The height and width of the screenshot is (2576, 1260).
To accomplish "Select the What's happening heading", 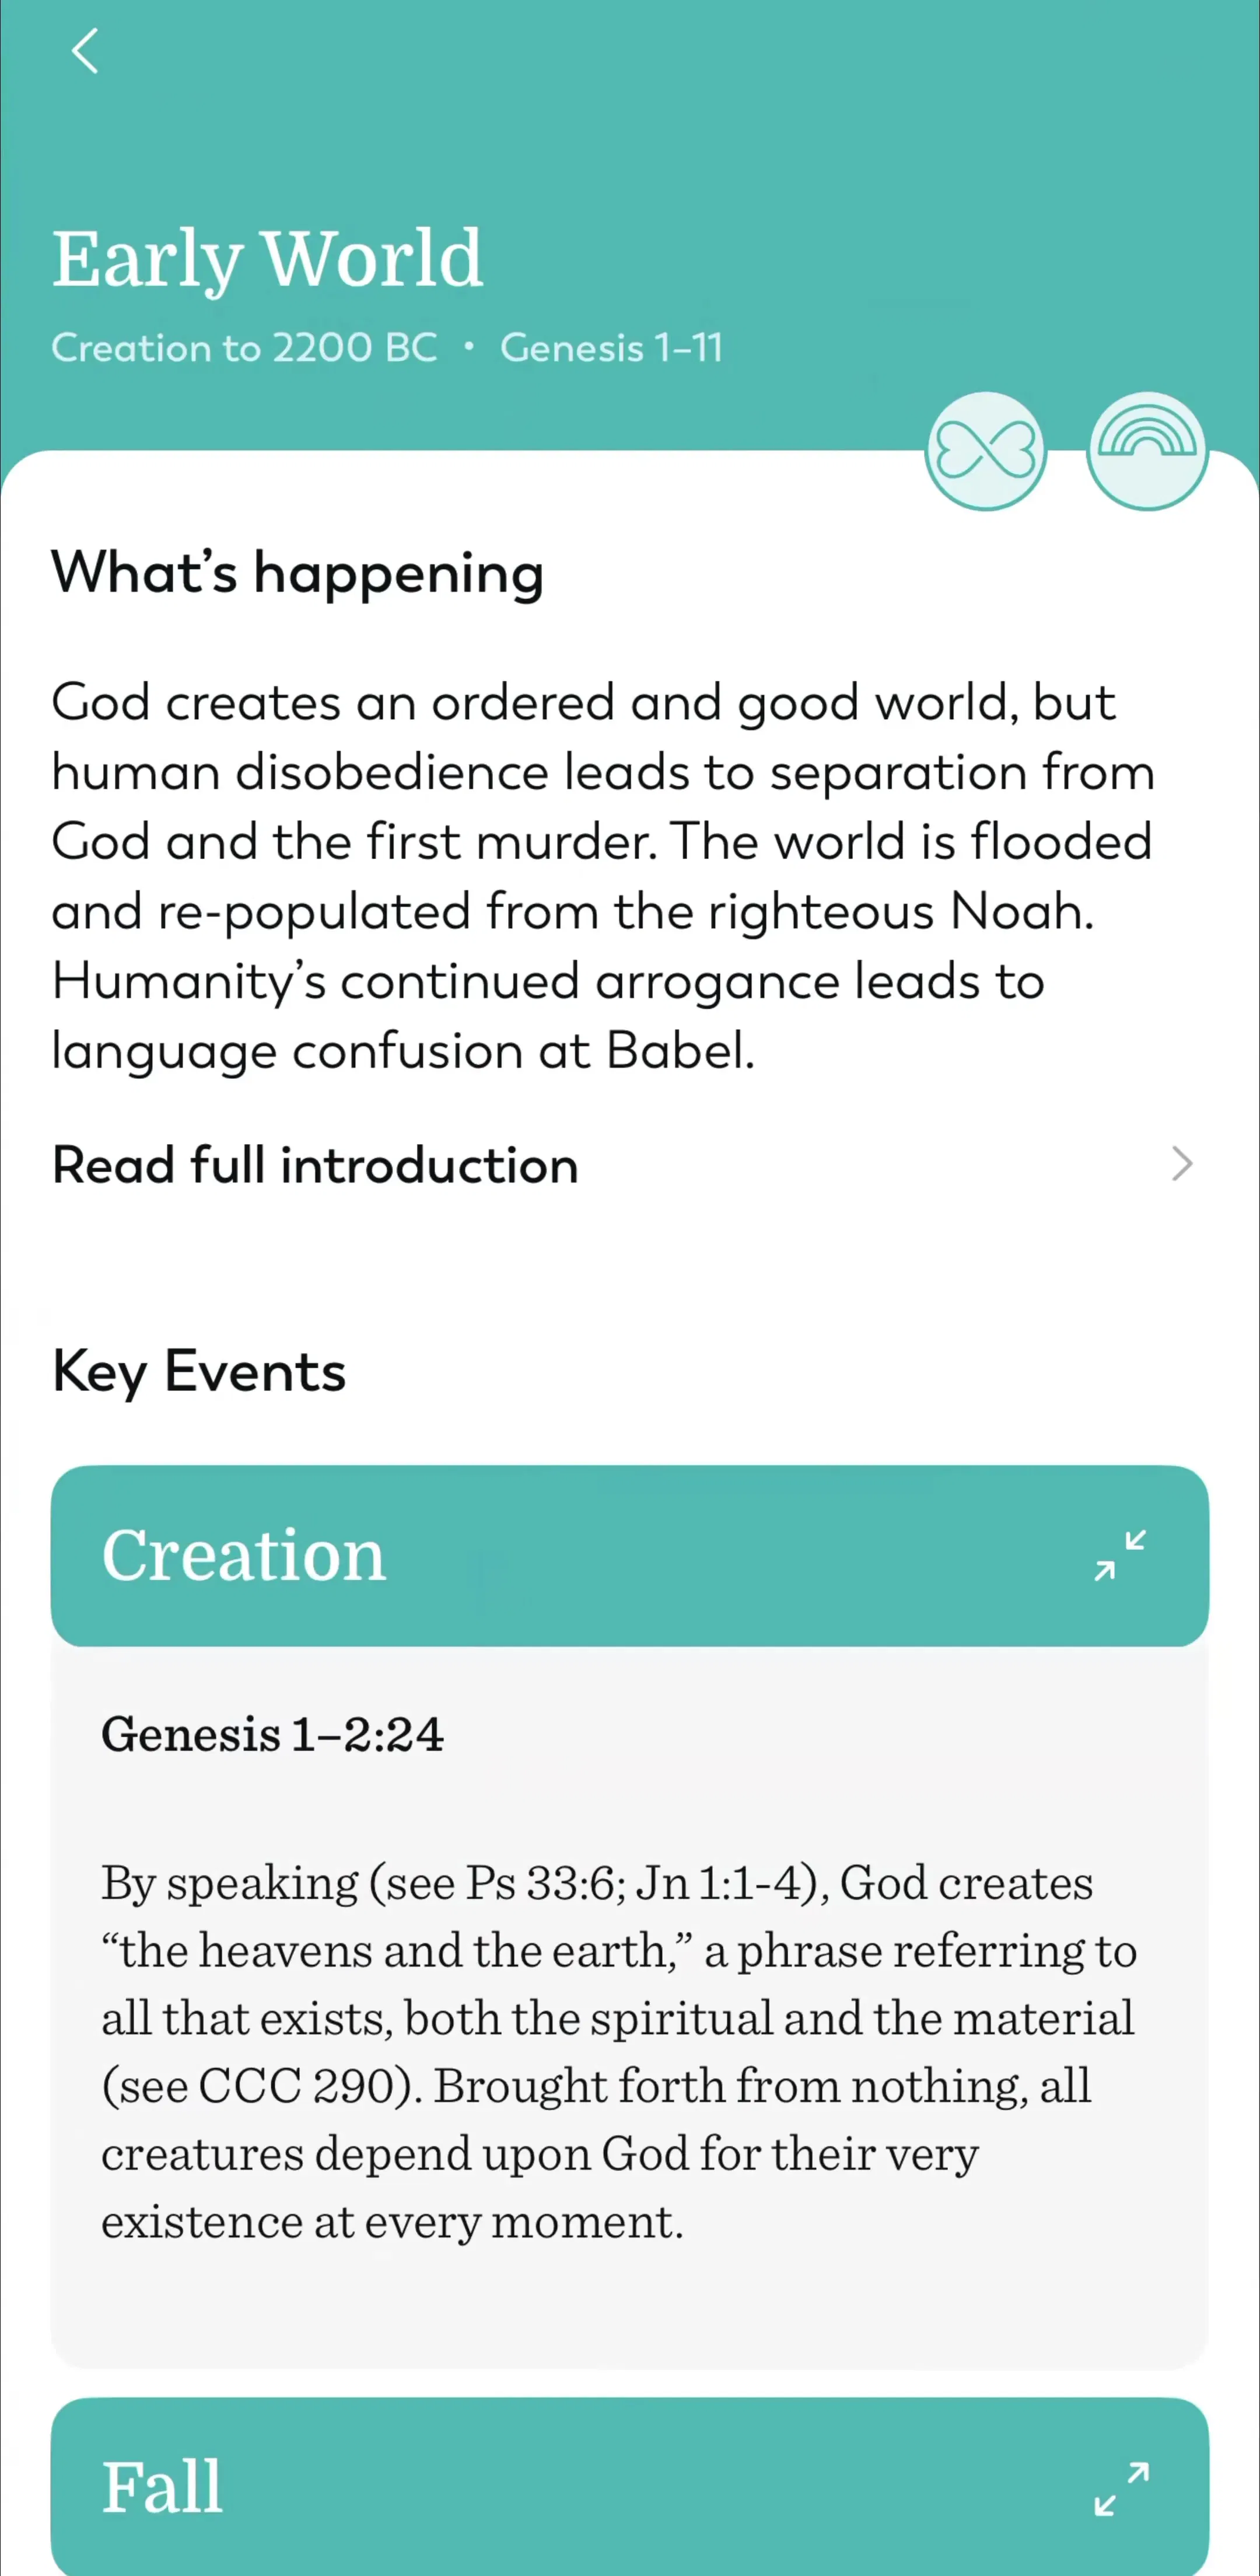I will coord(297,573).
